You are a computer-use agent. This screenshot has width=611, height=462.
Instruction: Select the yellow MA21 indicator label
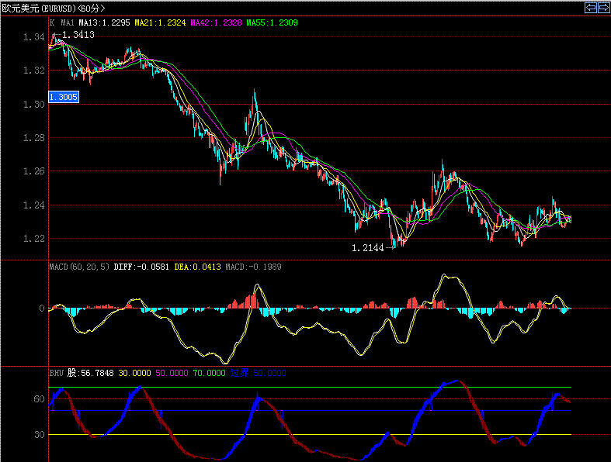click(160, 23)
